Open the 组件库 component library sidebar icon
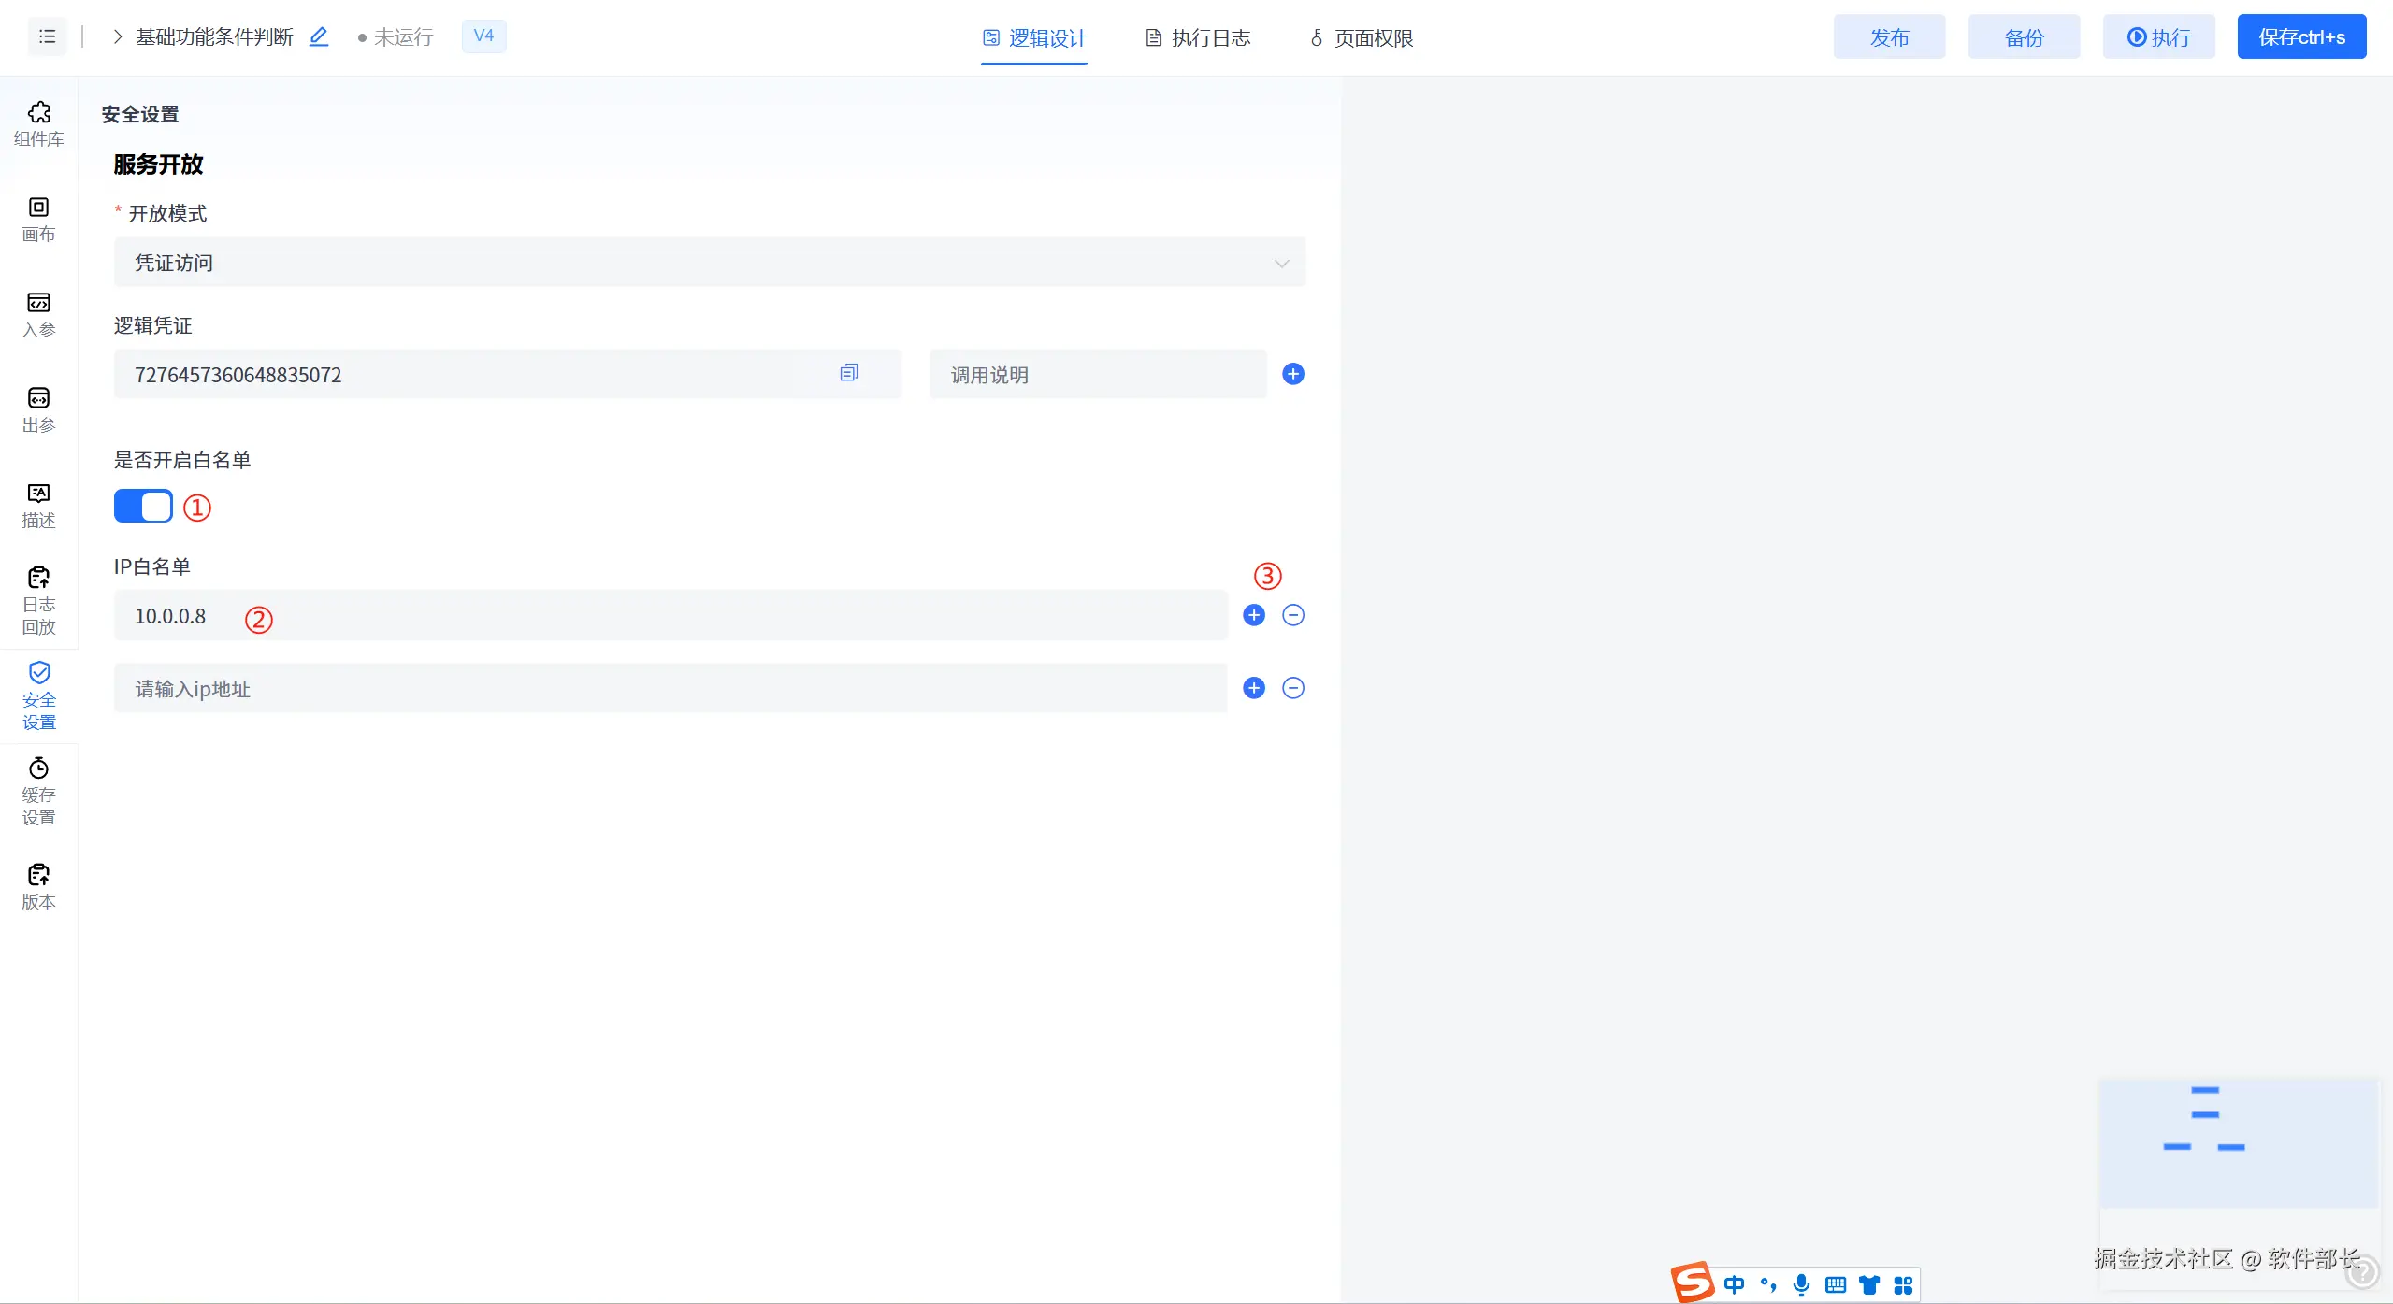Viewport: 2393px width, 1304px height. pyautogui.click(x=38, y=123)
